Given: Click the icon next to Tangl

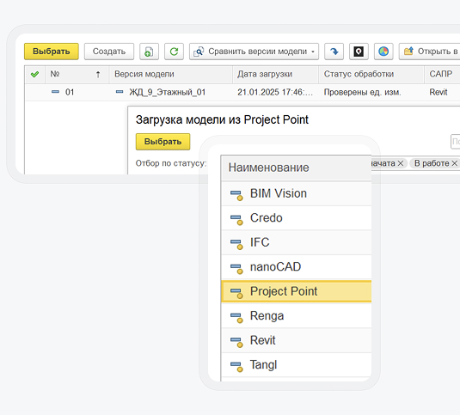Looking at the screenshot, I should tap(236, 366).
